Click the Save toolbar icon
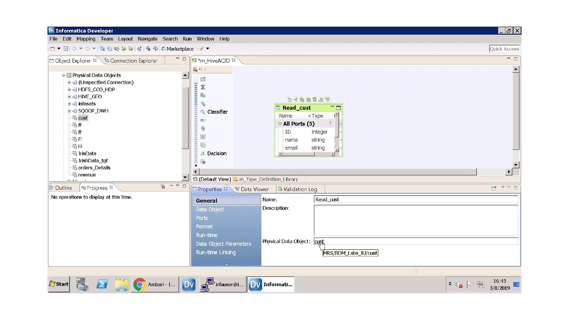 pos(66,49)
